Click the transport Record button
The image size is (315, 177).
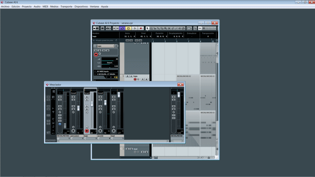pos(141,28)
